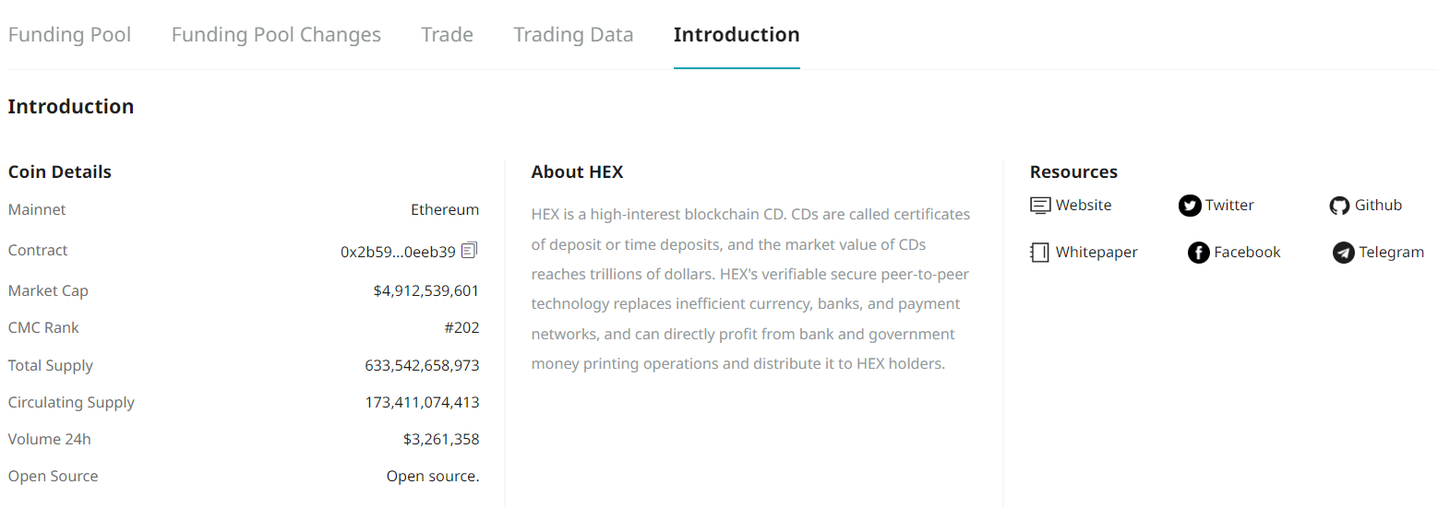The image size is (1438, 508).
Task: Click the Github octocat icon
Action: 1339,206
